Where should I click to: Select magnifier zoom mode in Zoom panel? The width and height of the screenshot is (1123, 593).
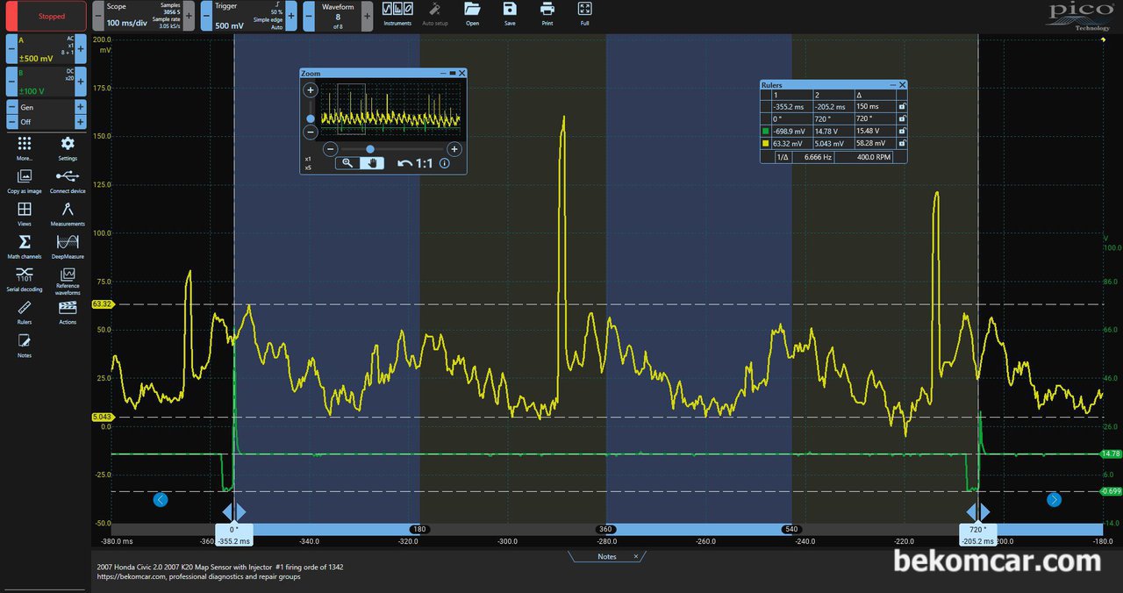(x=347, y=163)
